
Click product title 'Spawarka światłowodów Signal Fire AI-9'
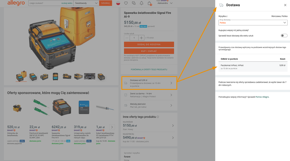147,15
